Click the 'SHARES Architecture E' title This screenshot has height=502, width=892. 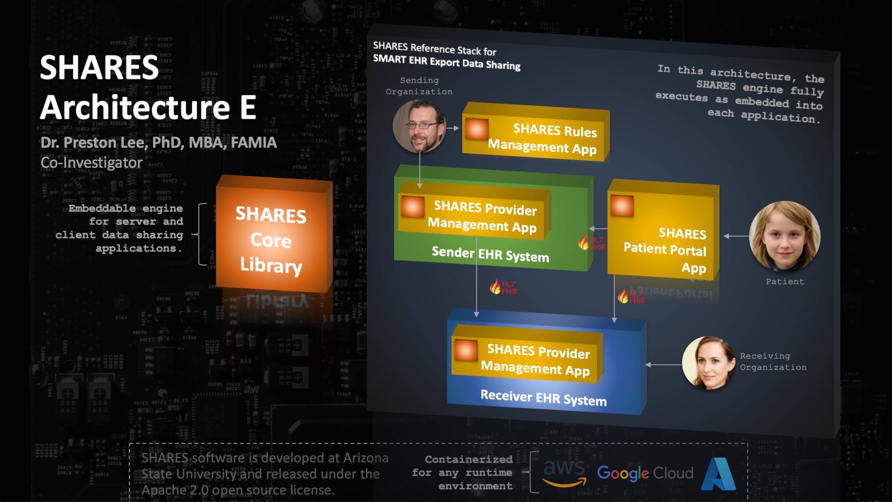pos(148,87)
